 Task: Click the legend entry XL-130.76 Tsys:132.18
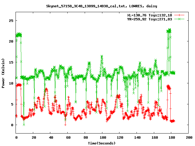150,15
